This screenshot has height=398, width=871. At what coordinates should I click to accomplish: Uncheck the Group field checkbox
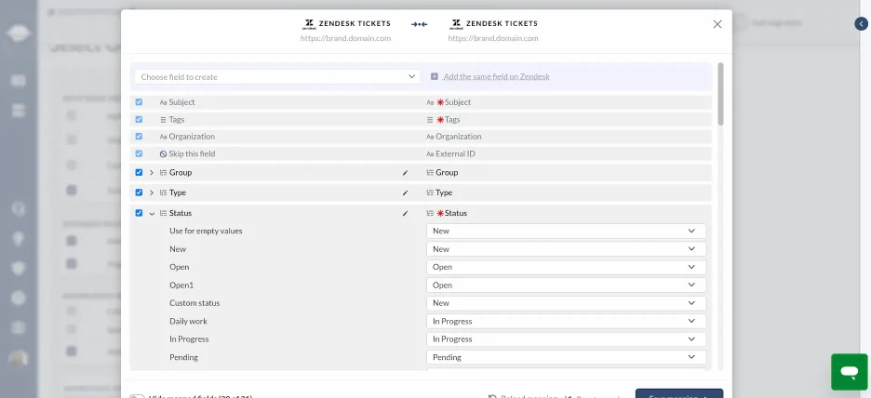tap(139, 173)
